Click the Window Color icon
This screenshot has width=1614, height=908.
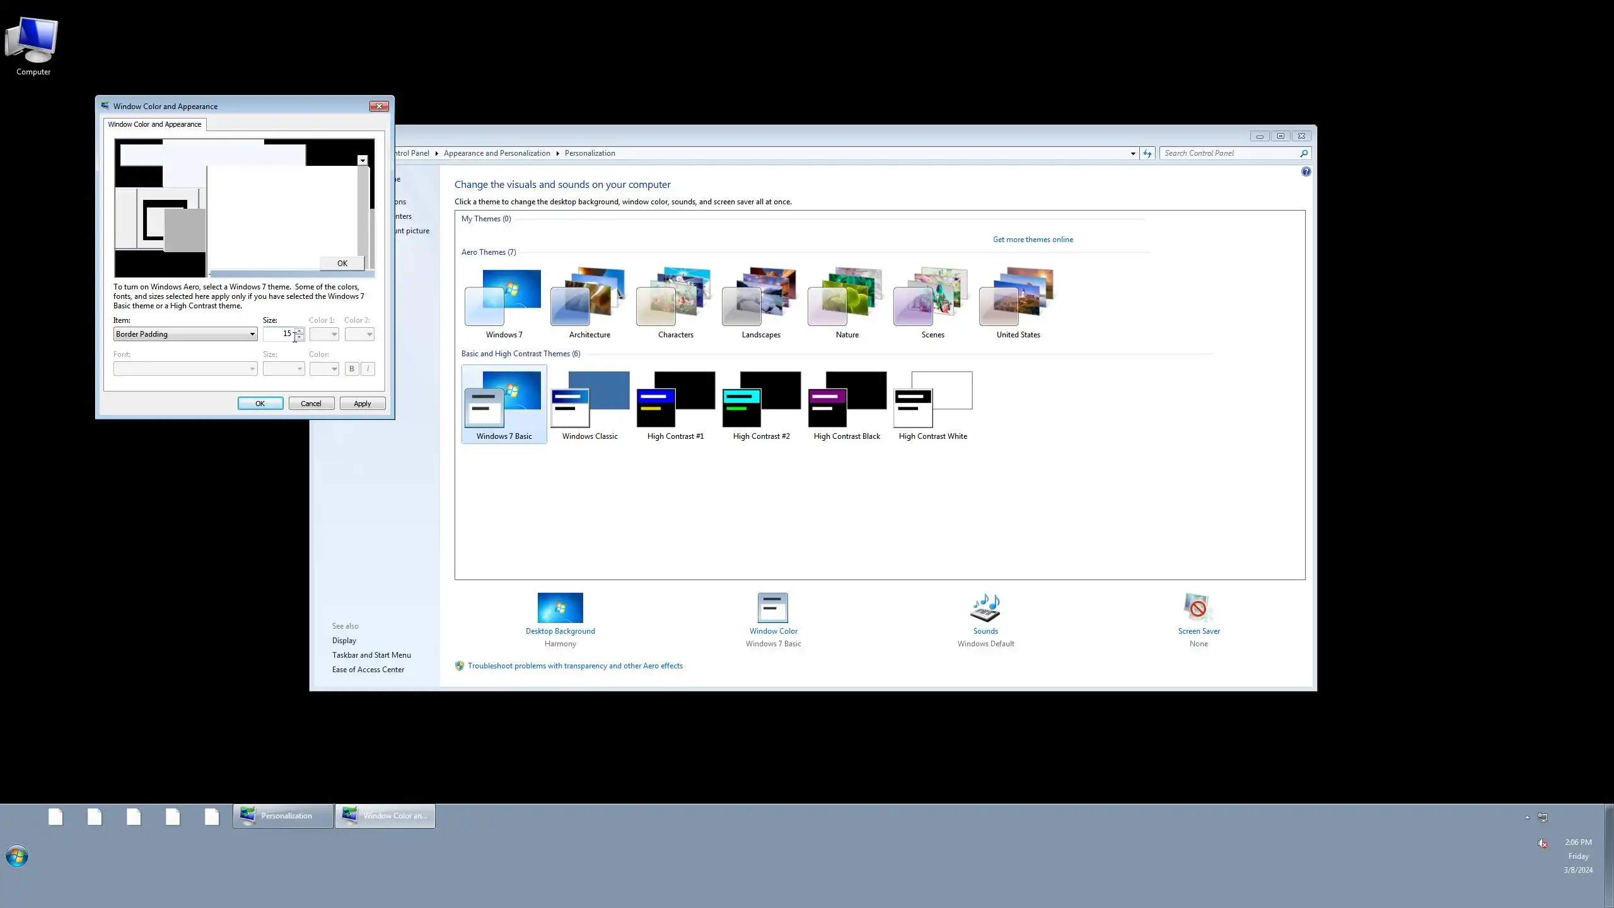pos(773,608)
